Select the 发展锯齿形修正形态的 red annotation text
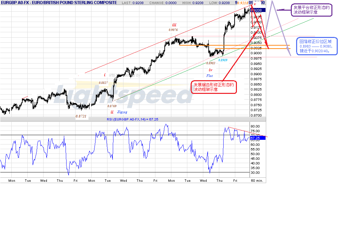362x236 pixels. (214, 85)
